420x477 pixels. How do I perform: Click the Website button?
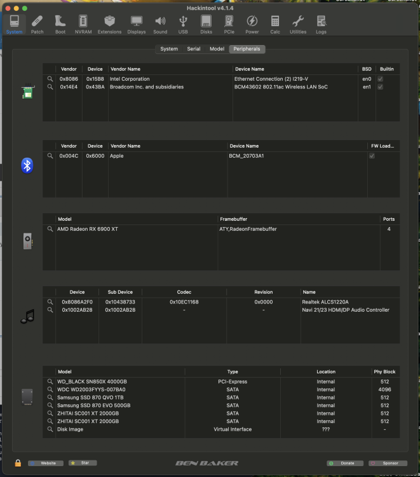[46, 463]
